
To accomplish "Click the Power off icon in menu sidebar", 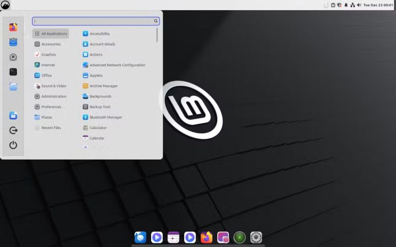I will (13, 145).
